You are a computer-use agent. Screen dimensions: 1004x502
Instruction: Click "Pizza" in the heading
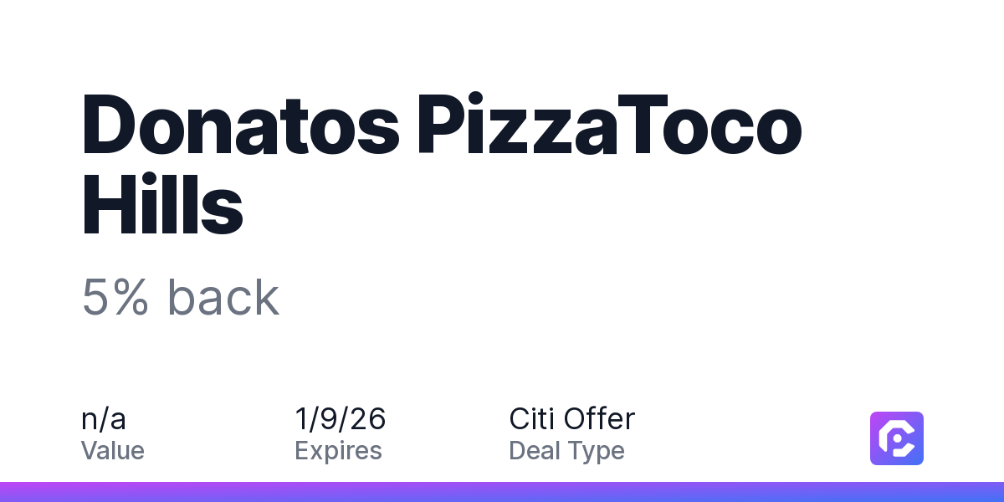[x=518, y=125]
